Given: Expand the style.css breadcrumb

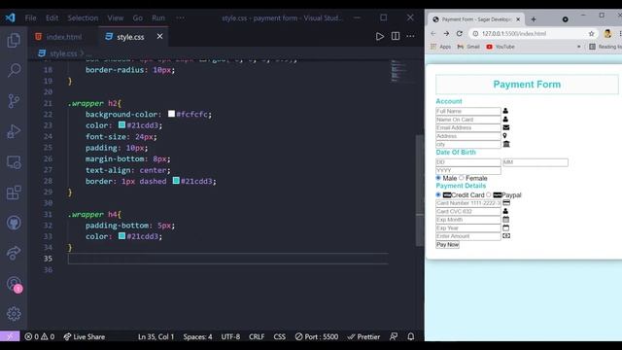Looking at the screenshot, I should (63, 53).
